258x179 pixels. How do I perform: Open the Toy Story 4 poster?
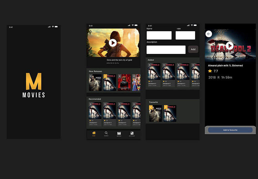coord(136,83)
